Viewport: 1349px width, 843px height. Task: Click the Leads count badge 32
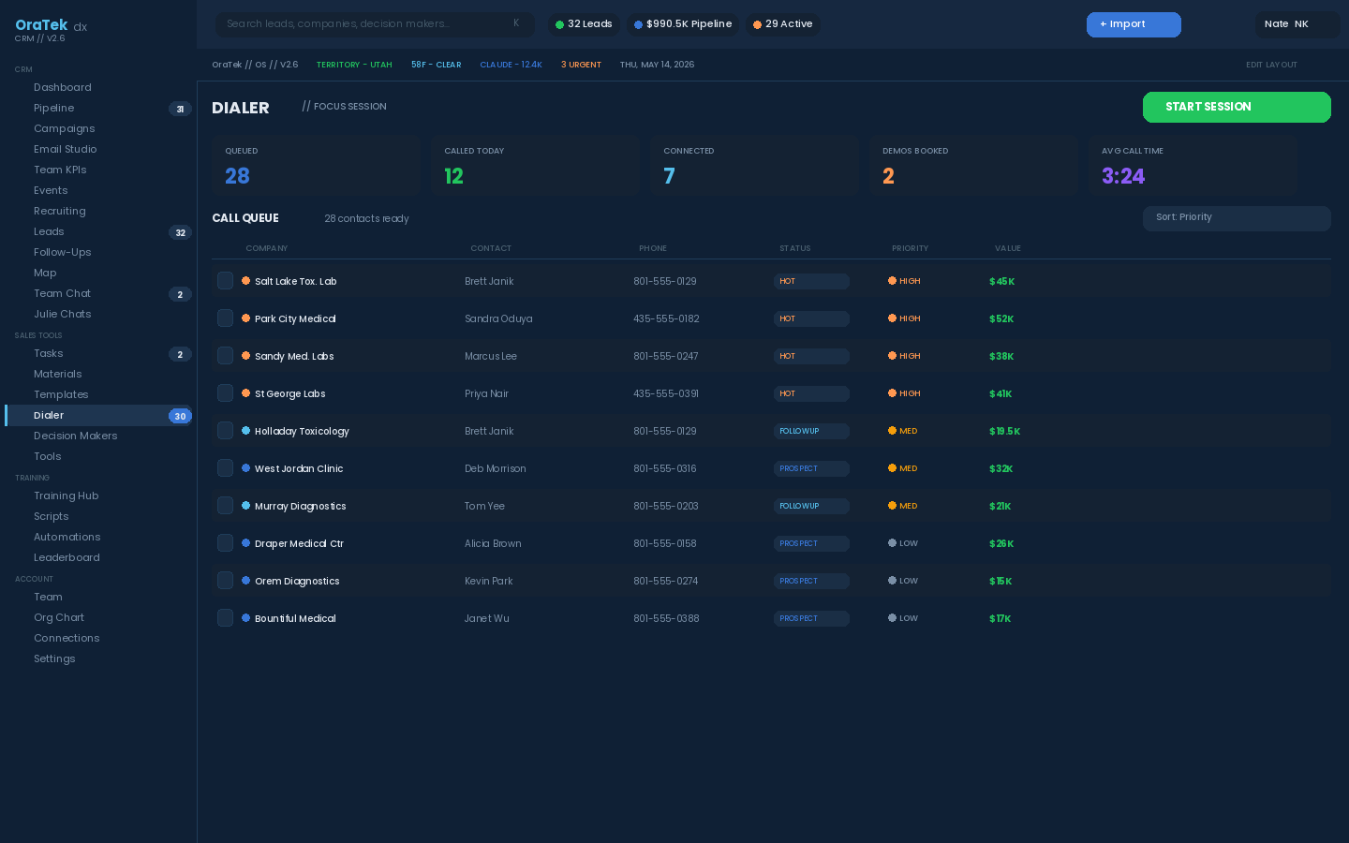click(x=180, y=232)
